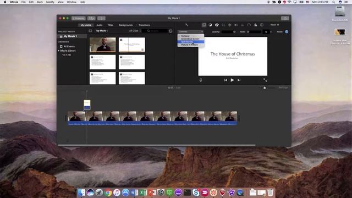Play the movie in the viewer
This screenshot has width=352, height=198.
click(x=232, y=80)
